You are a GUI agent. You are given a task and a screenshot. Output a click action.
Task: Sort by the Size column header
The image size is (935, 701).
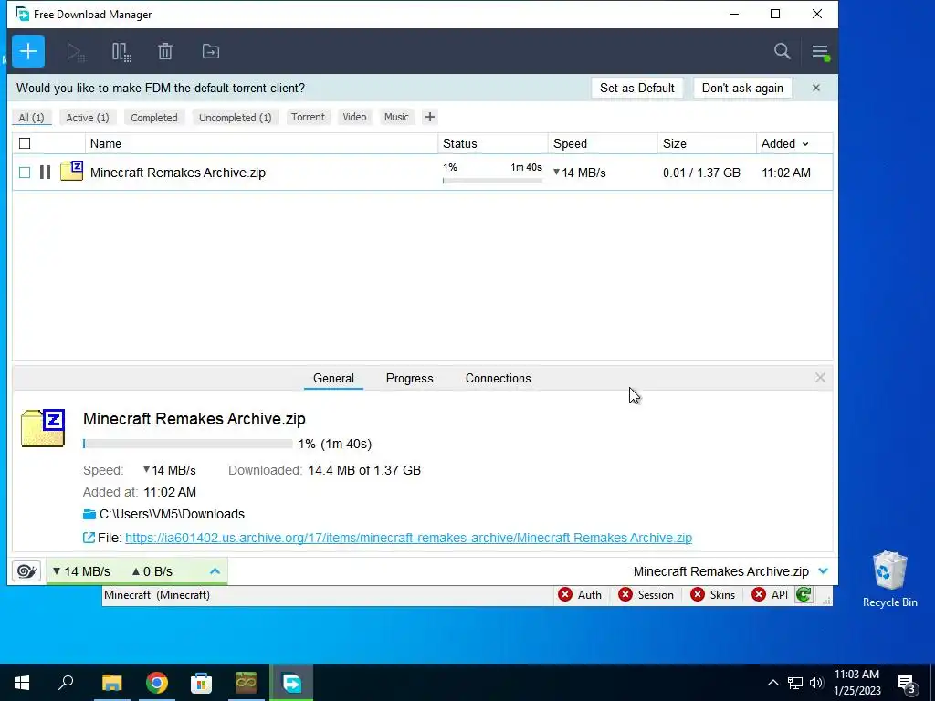(x=707, y=143)
